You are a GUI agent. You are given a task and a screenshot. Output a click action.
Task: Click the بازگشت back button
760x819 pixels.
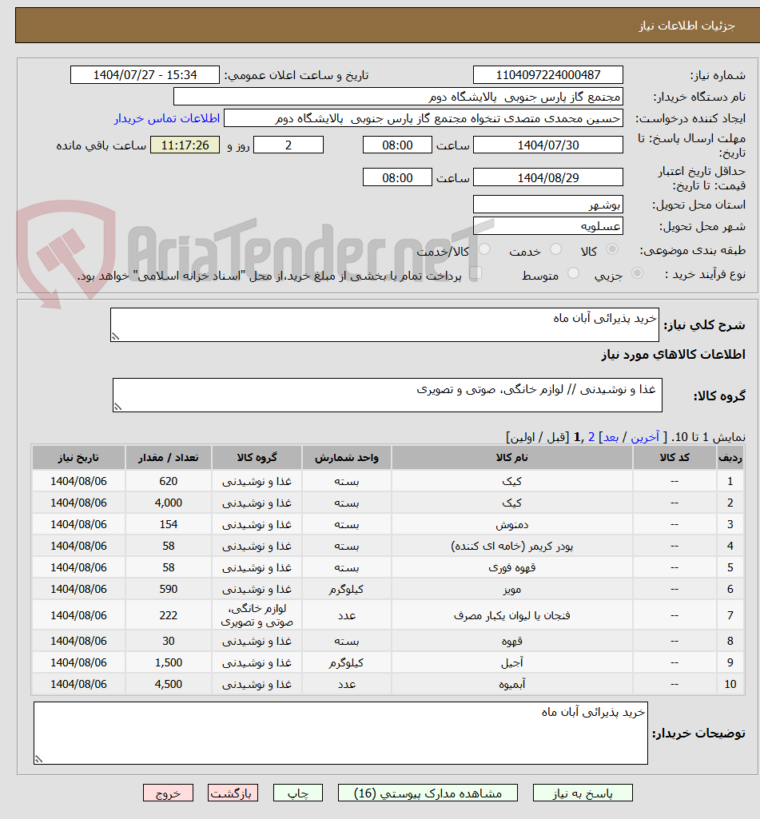tap(233, 793)
